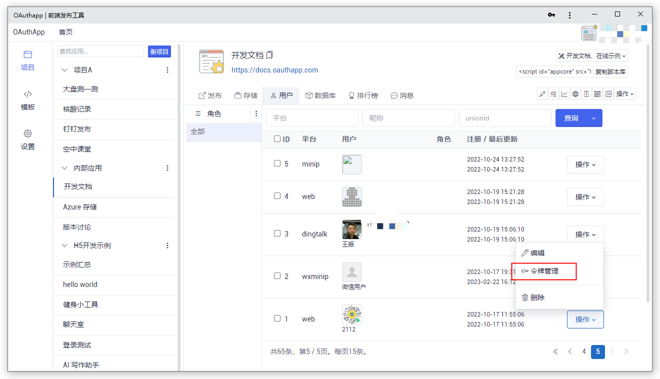Click the pencil edit icon in app toolbar
The height and width of the screenshot is (379, 660).
(x=542, y=94)
